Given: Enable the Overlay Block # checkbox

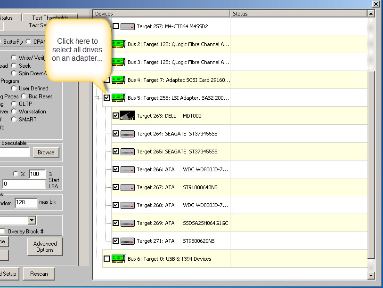Looking at the screenshot, I should click(x=2, y=232).
